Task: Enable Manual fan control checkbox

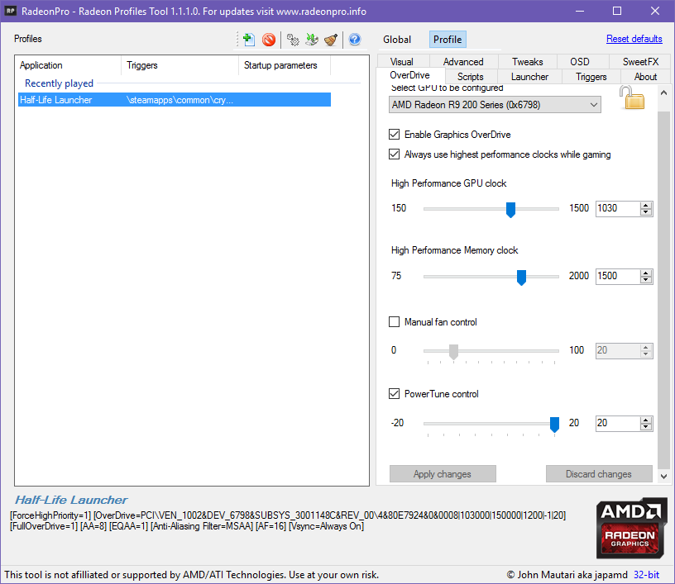Action: coord(394,322)
